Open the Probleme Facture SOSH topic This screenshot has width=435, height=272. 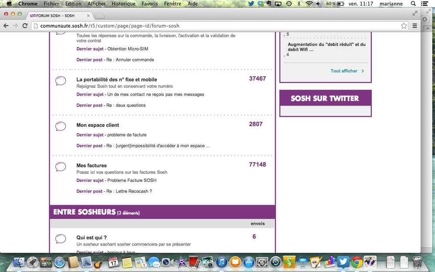[x=132, y=180]
